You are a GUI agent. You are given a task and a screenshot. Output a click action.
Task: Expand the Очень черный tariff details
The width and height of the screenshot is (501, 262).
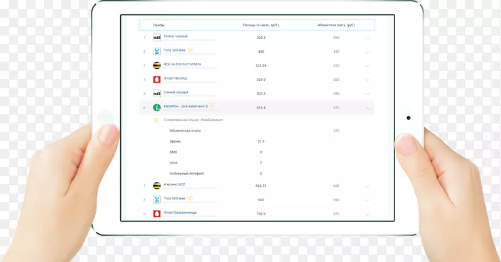367,38
